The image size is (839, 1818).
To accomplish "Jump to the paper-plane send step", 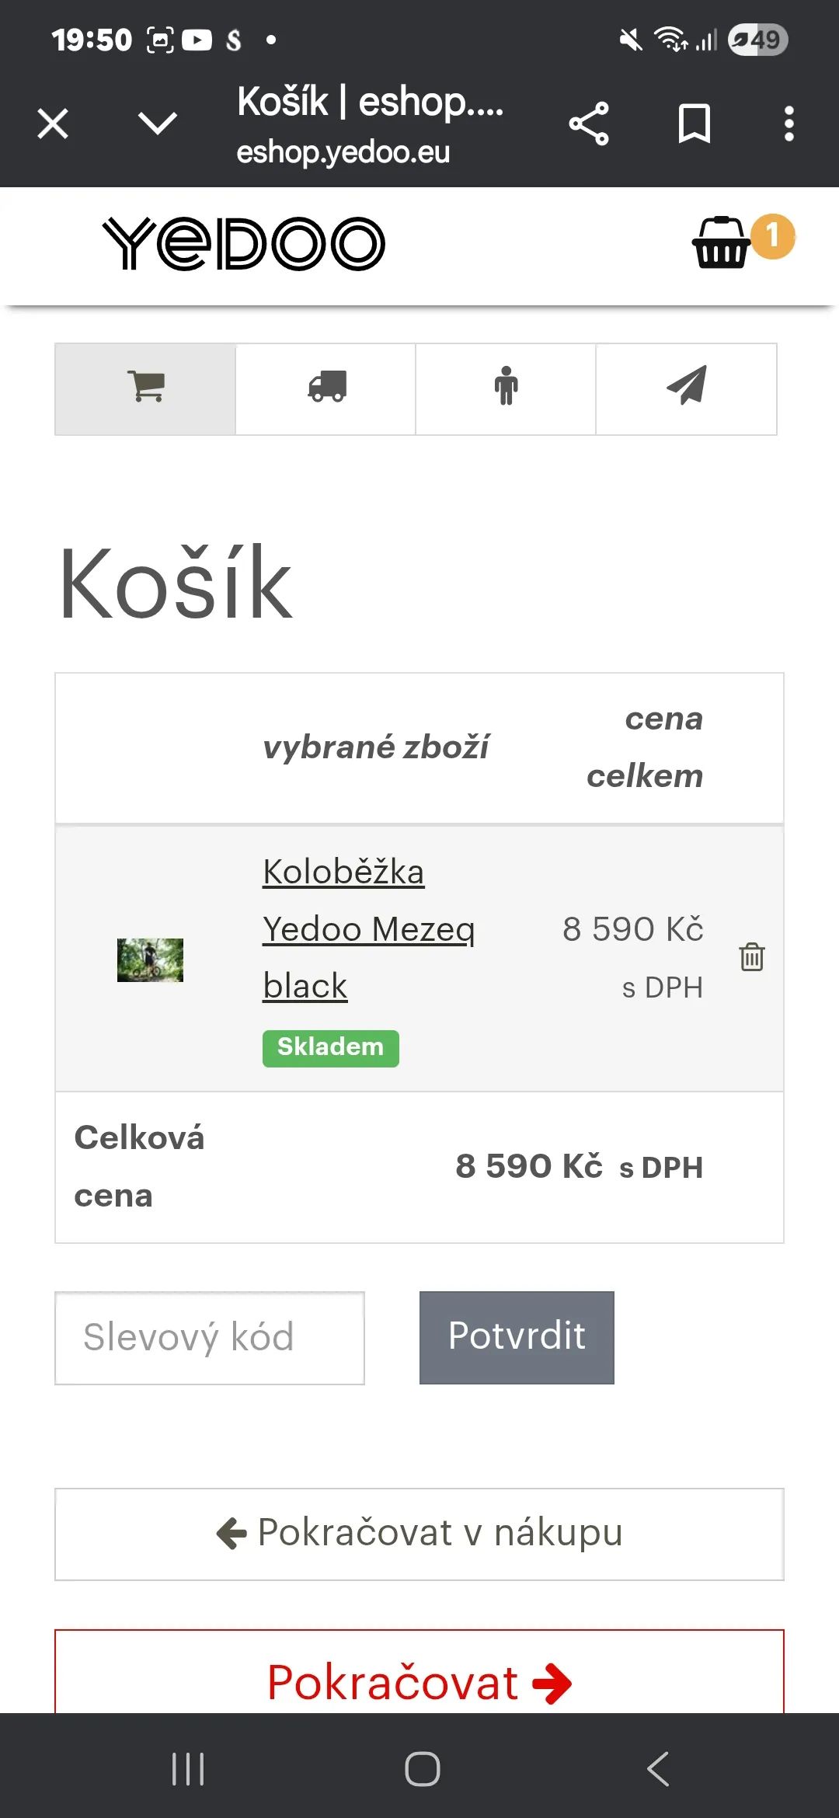I will coord(686,388).
